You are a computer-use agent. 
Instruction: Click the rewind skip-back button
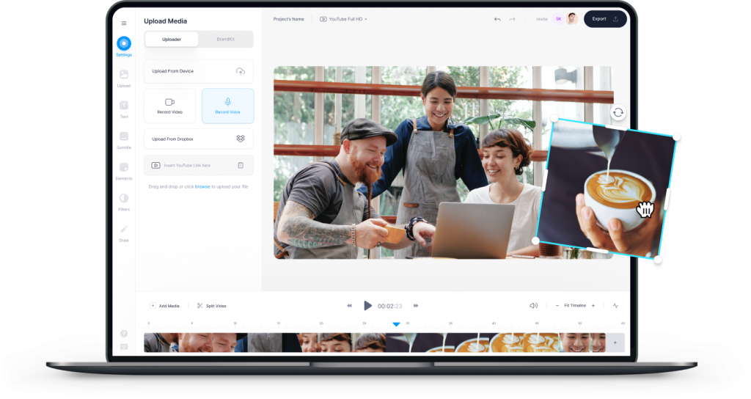[349, 306]
